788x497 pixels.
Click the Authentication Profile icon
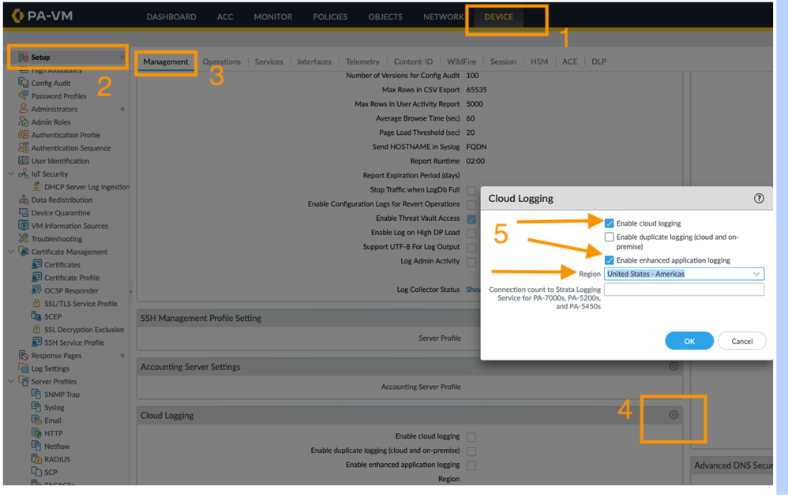[23, 135]
